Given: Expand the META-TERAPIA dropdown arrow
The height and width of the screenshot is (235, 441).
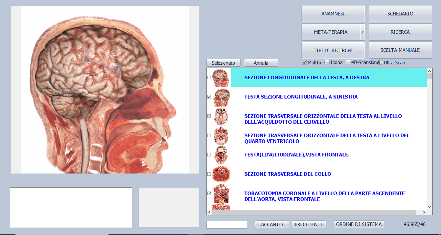Looking at the screenshot, I should pyautogui.click(x=363, y=32).
